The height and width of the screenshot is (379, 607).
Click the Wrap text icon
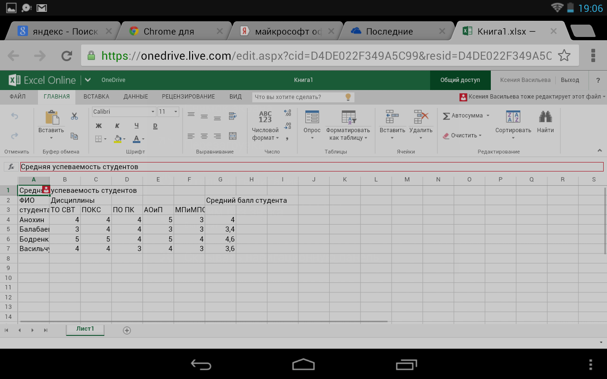(x=232, y=116)
